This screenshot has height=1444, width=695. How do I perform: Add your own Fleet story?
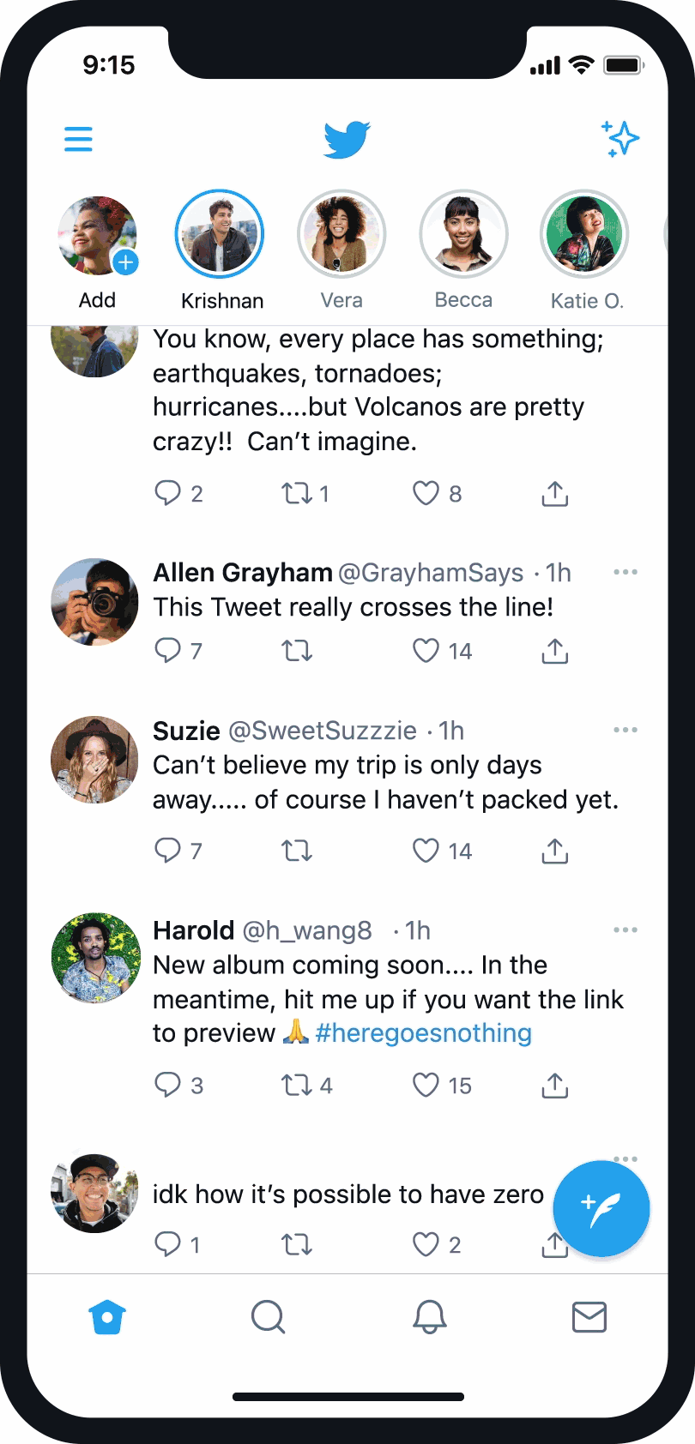98,237
